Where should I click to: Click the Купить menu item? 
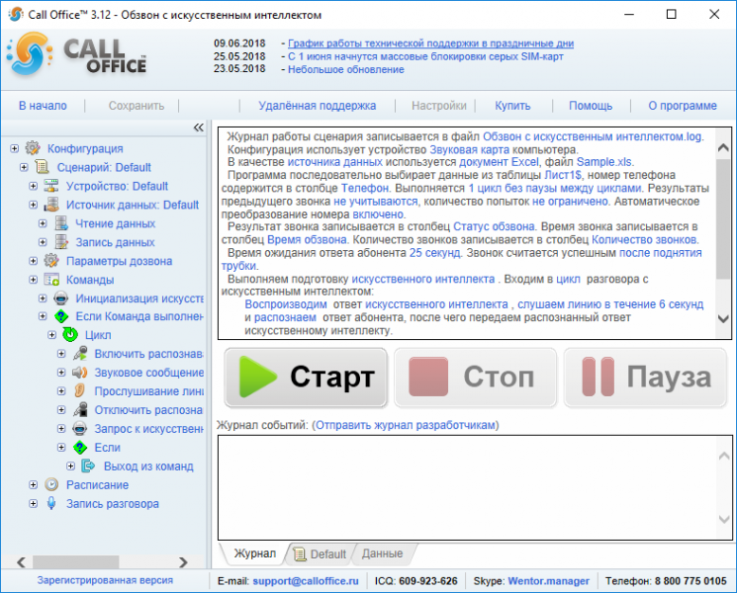coord(512,106)
